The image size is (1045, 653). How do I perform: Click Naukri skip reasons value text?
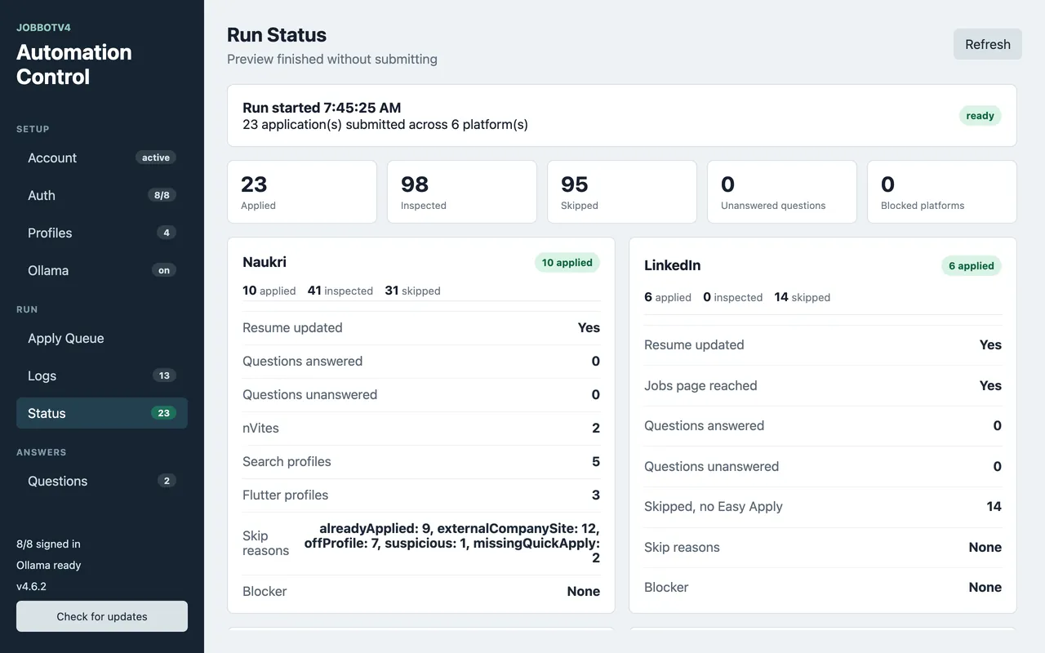452,543
